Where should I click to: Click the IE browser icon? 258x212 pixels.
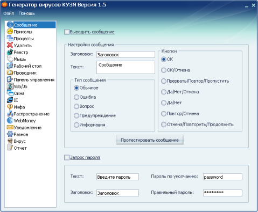(10, 100)
